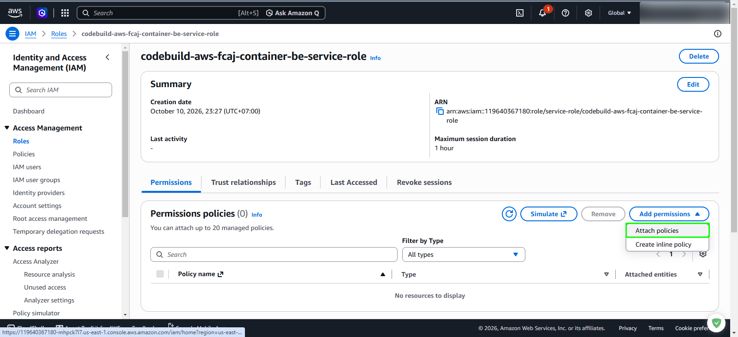
Task: Open Access Analyzer in the sidebar
Action: coord(36,261)
